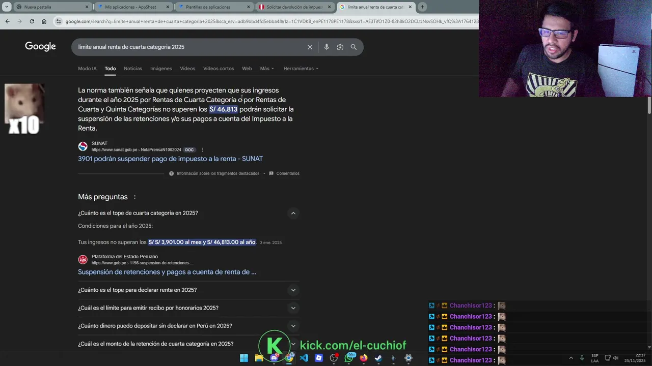Click Plataforma del Estado Peruano favicon
The image size is (652, 366).
point(83,260)
